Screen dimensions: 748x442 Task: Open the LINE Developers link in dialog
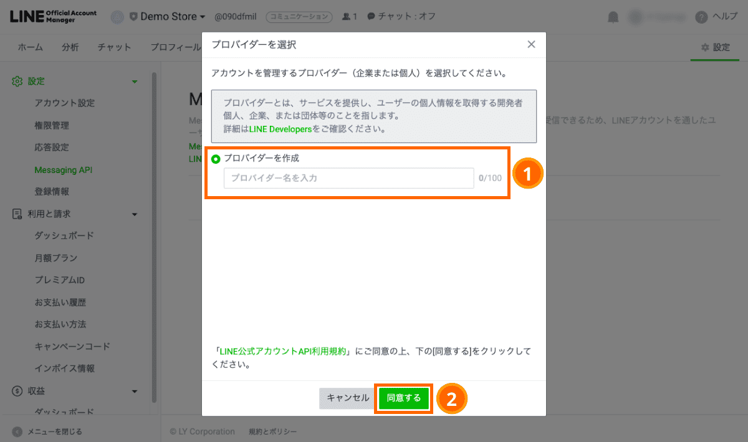point(280,129)
